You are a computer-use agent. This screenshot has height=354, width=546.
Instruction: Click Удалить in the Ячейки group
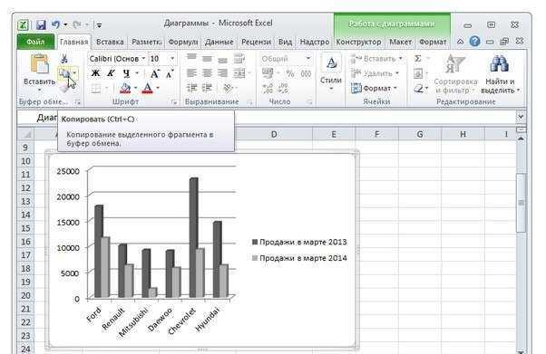[375, 73]
